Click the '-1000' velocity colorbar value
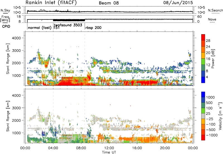The height and width of the screenshot is (154, 223). tap(212, 135)
